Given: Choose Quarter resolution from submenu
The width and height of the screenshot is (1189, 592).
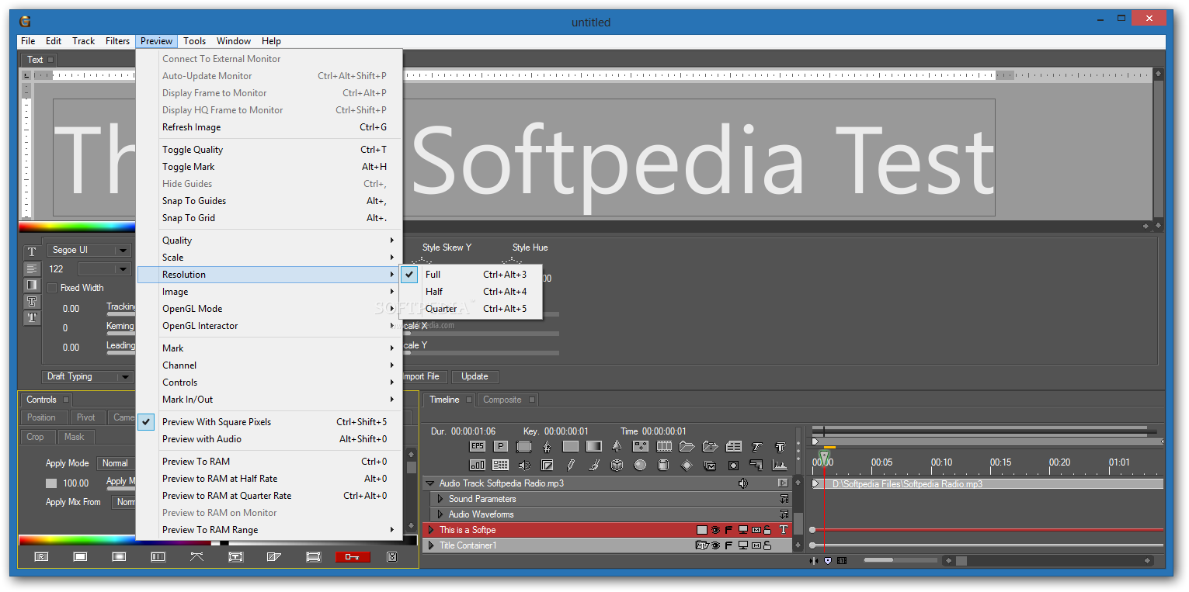Looking at the screenshot, I should point(471,309).
